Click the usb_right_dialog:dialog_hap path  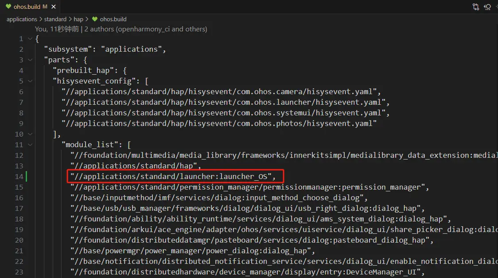click(x=245, y=209)
